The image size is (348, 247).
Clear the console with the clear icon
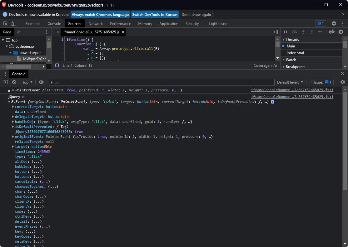coord(14,82)
